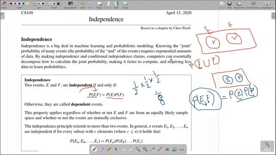The image size is (276, 155).
Task: Select the Eraser tool in stylus palette
Action: (101, 149)
